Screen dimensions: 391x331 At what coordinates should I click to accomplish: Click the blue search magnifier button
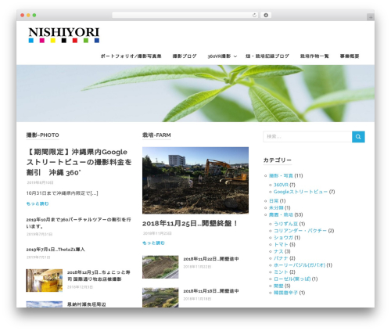(x=358, y=137)
